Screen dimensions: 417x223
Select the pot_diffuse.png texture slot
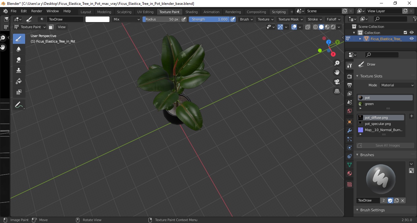coord(381,118)
